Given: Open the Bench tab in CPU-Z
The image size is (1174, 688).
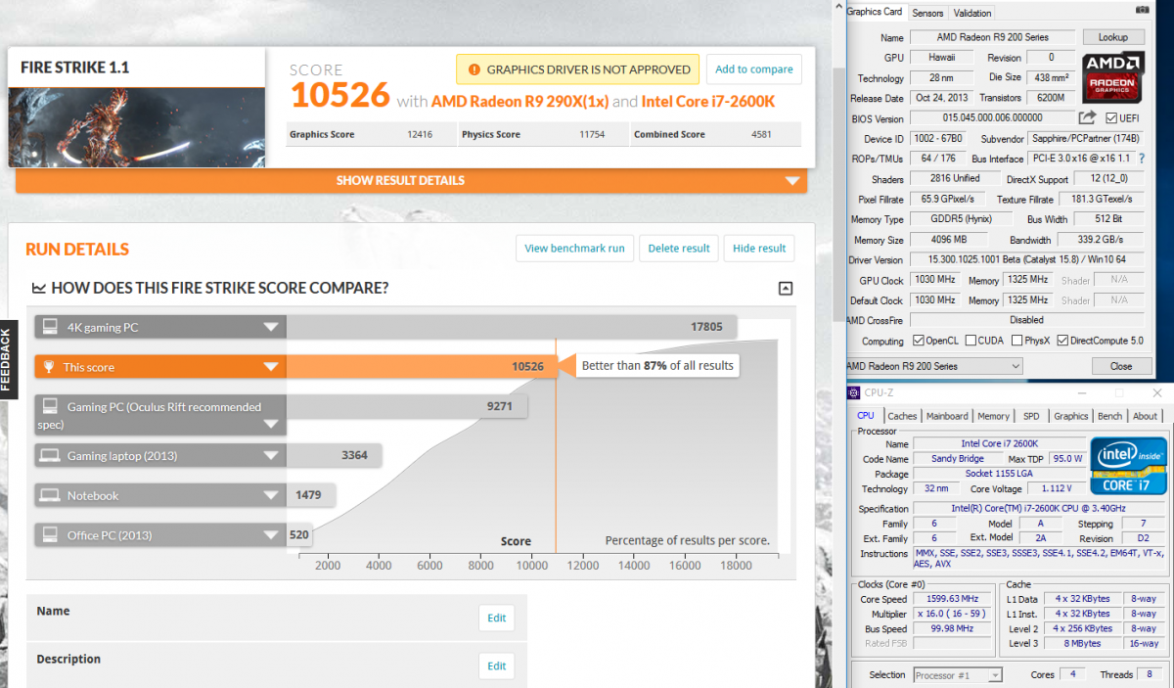Looking at the screenshot, I should click(x=1109, y=416).
